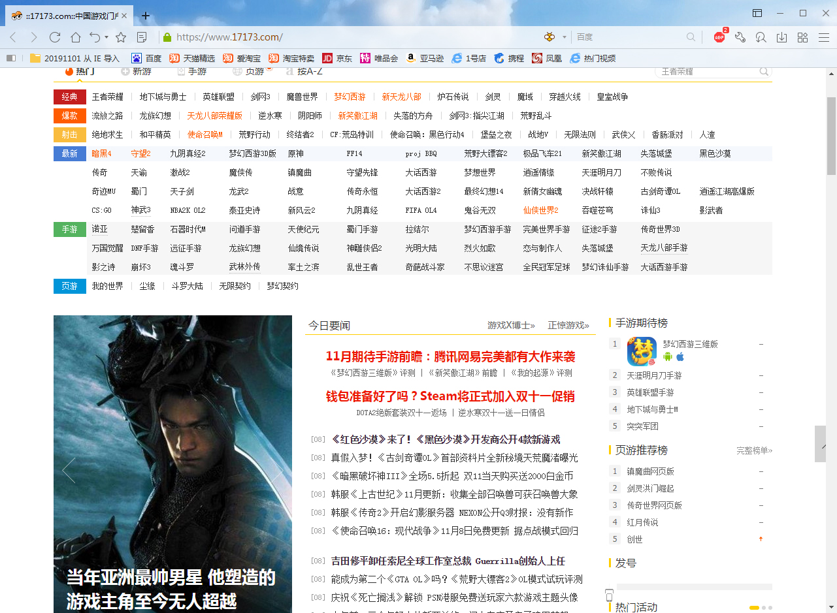
Task: Click the magnifier icon in the game search box
Action: click(x=763, y=72)
